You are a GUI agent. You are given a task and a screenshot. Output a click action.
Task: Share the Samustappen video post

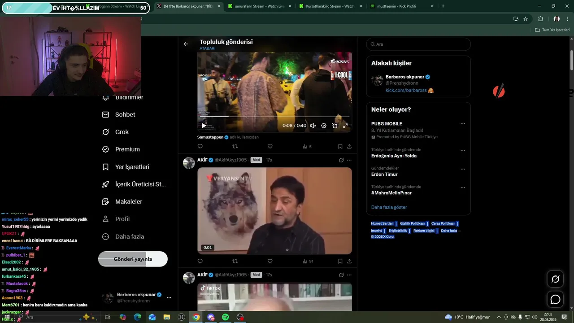[x=349, y=146]
